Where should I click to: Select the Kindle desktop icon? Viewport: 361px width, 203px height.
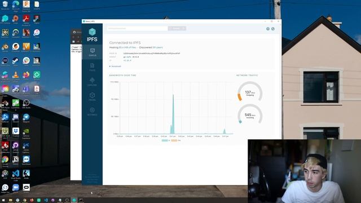coord(26,174)
